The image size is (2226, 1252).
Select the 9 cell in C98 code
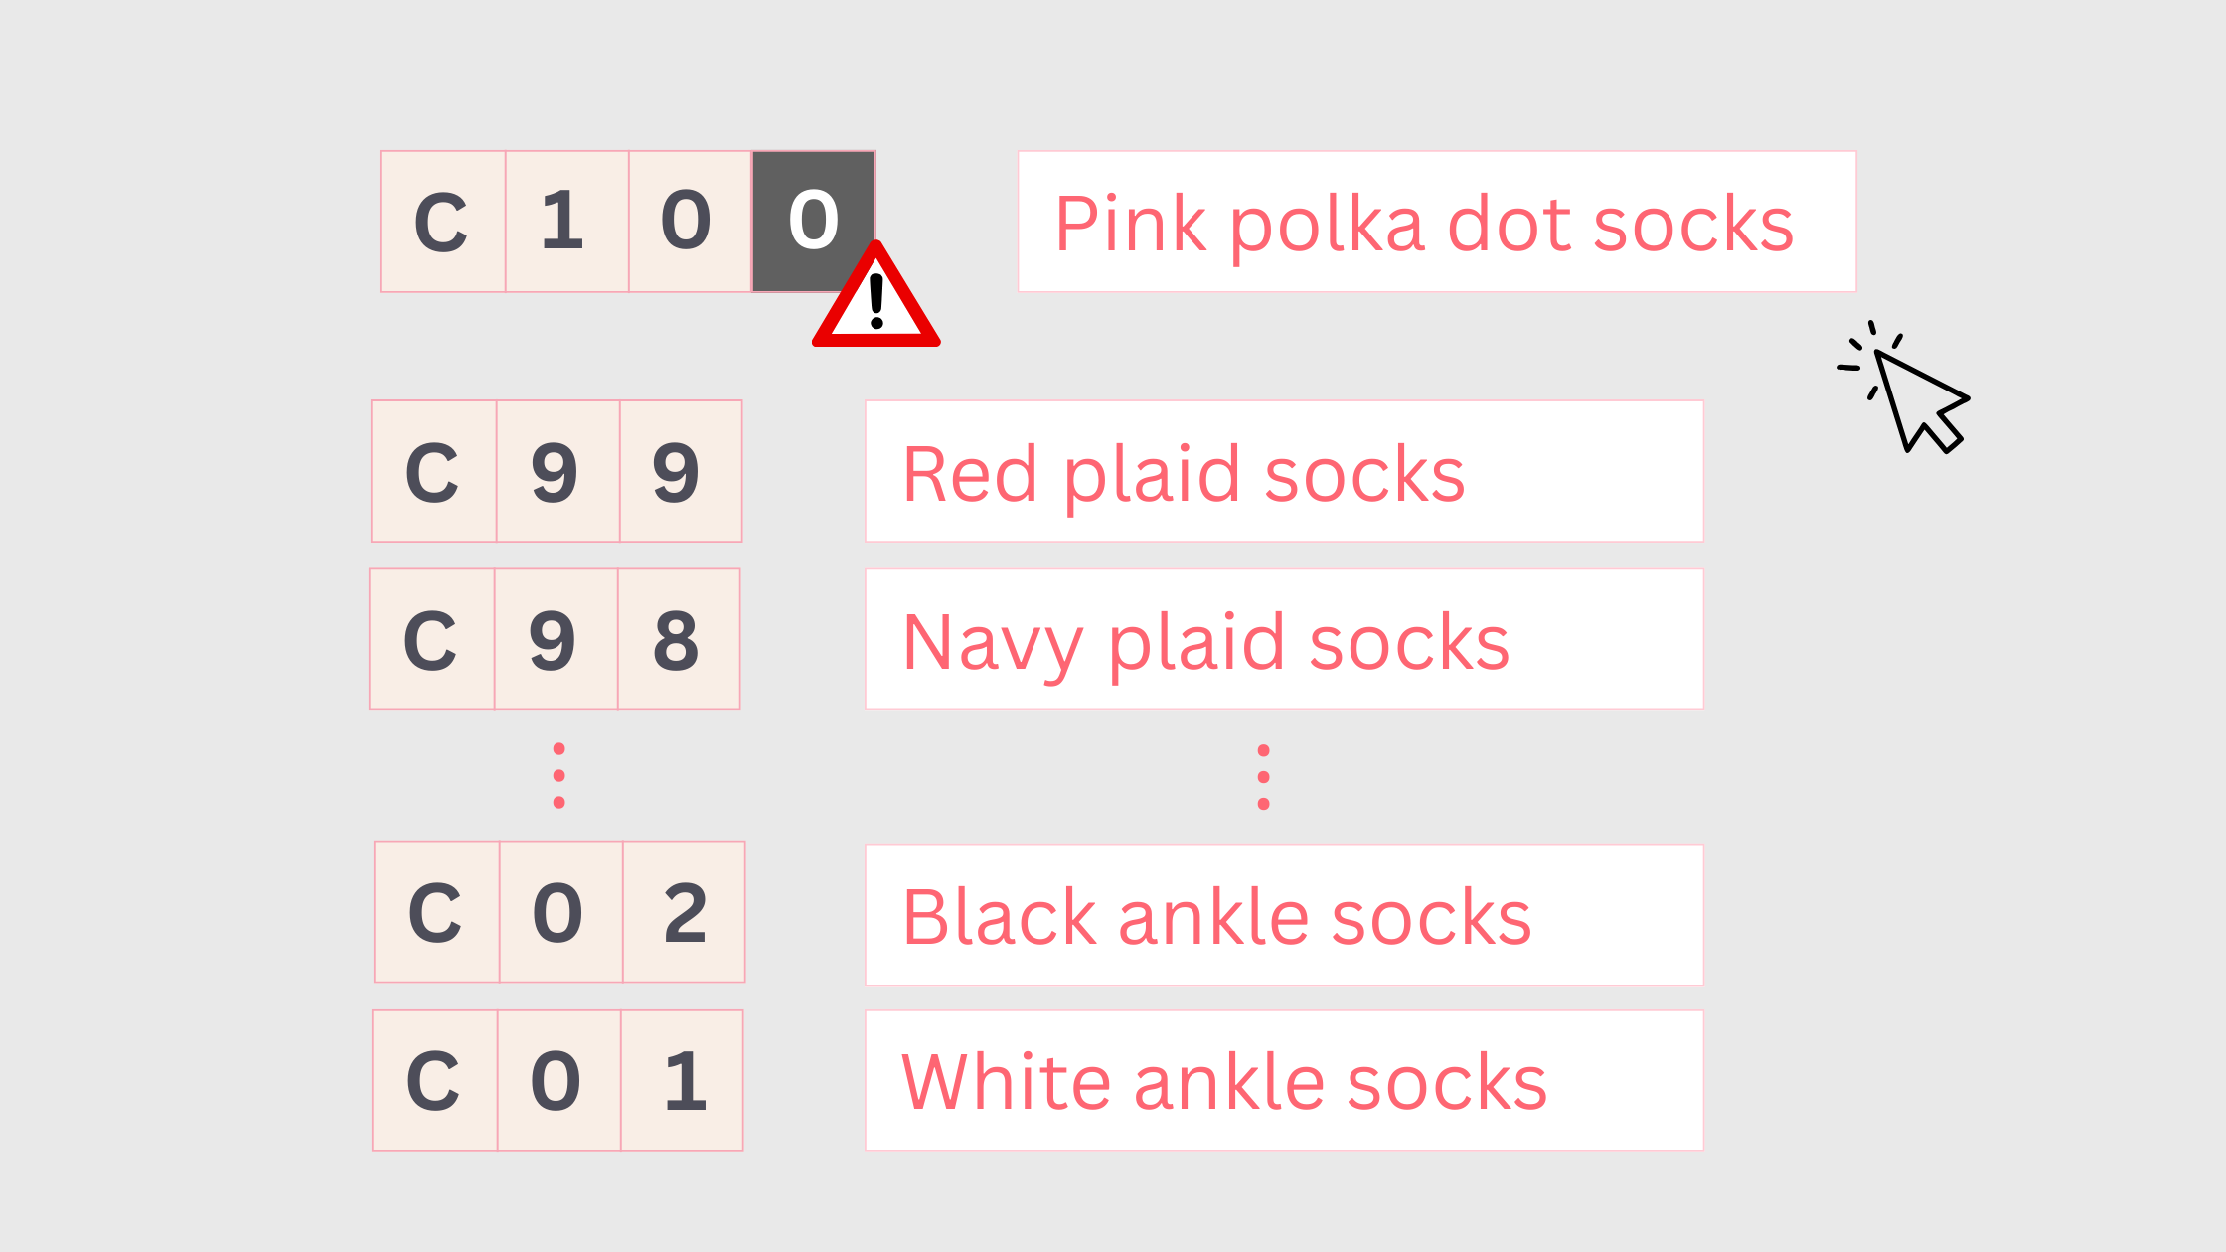pyautogui.click(x=556, y=639)
